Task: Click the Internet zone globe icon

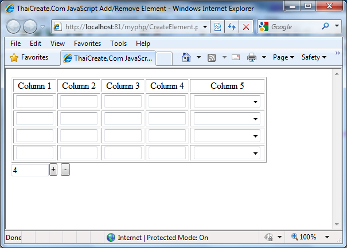Action: pos(111,237)
